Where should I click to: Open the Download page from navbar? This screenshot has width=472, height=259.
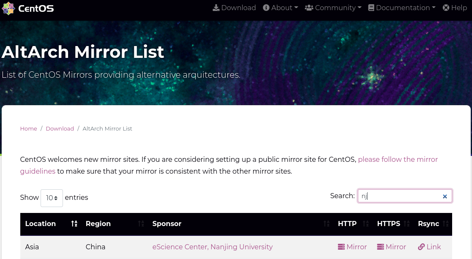(234, 8)
